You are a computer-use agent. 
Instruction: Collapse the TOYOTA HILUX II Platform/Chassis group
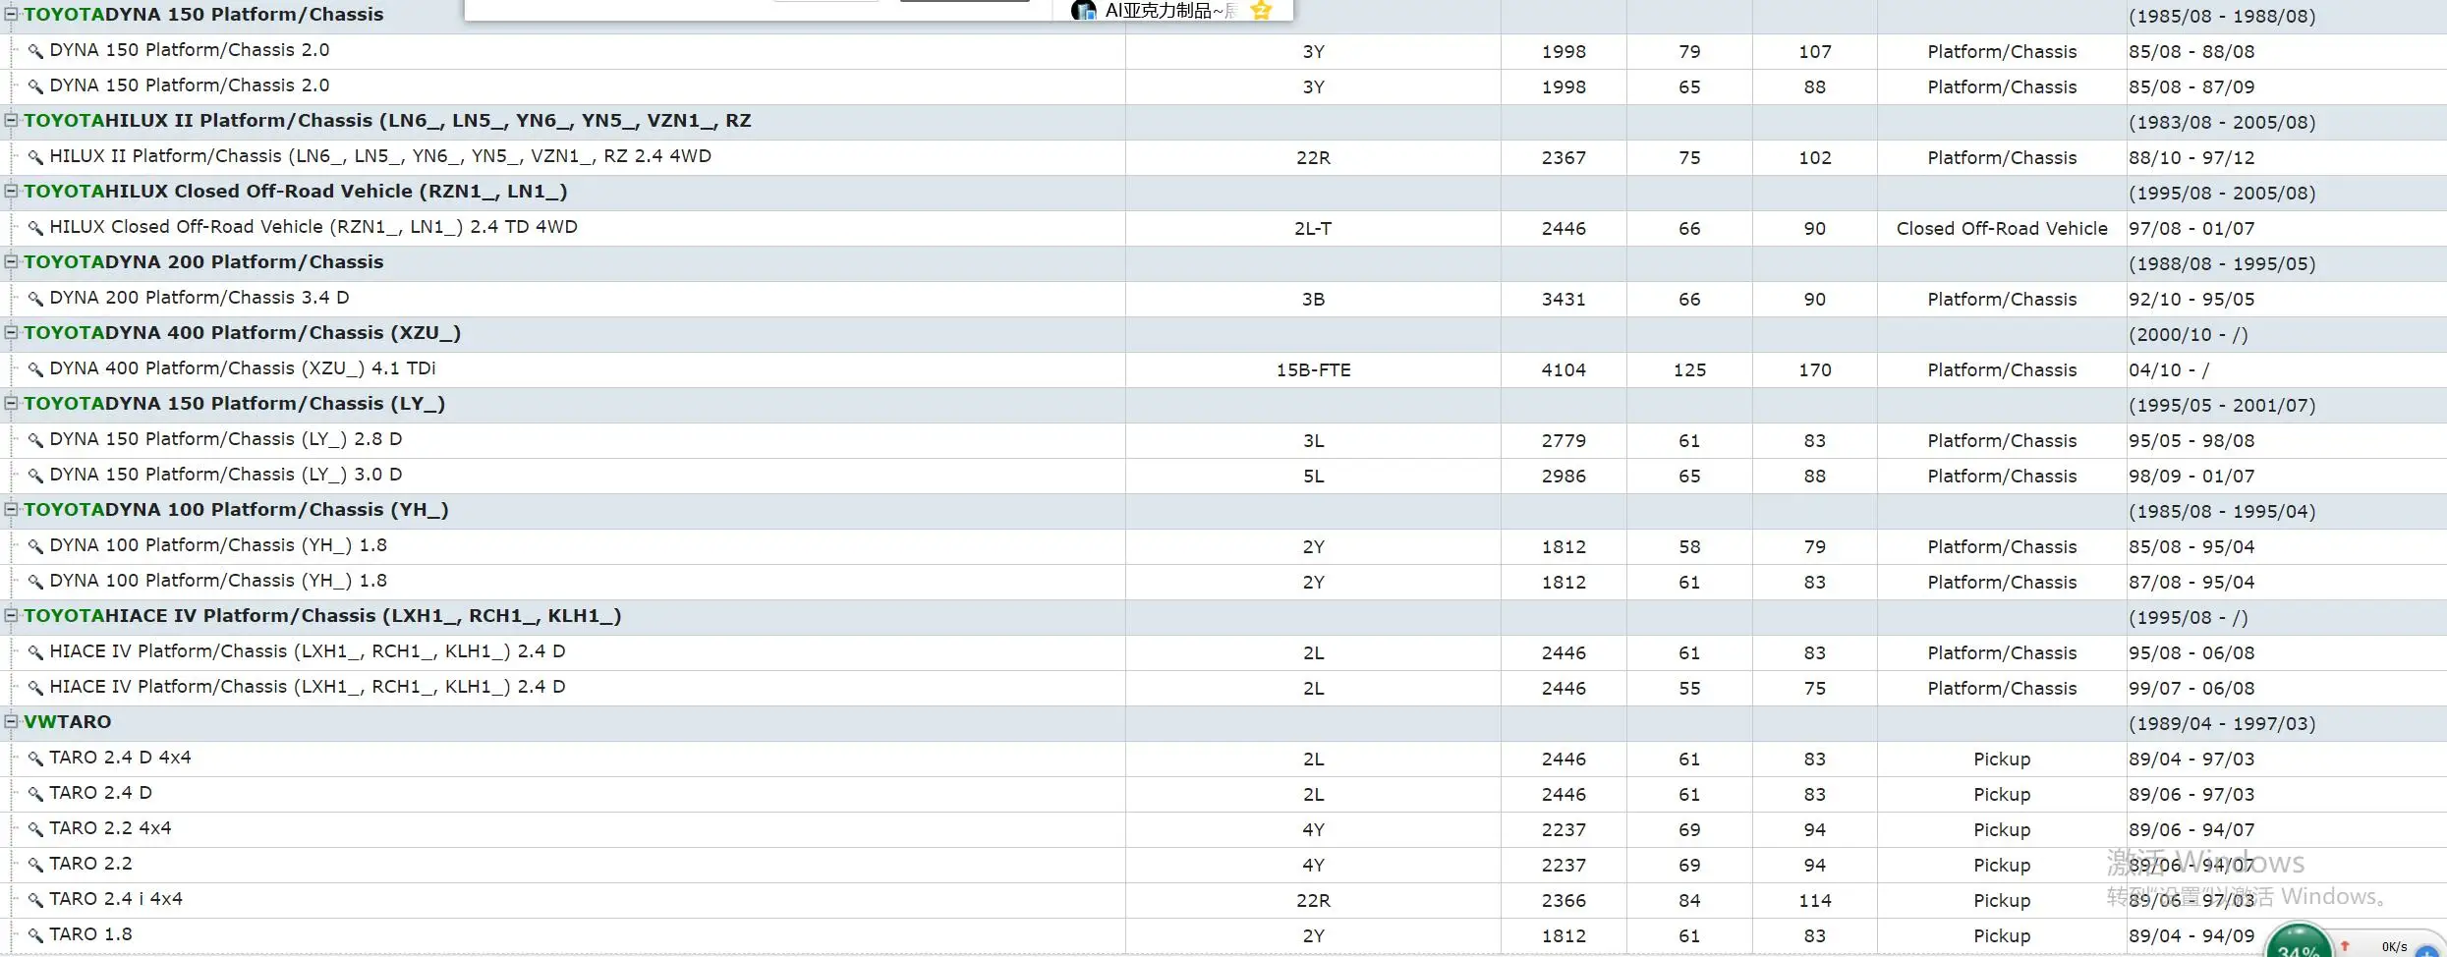pyautogui.click(x=12, y=120)
